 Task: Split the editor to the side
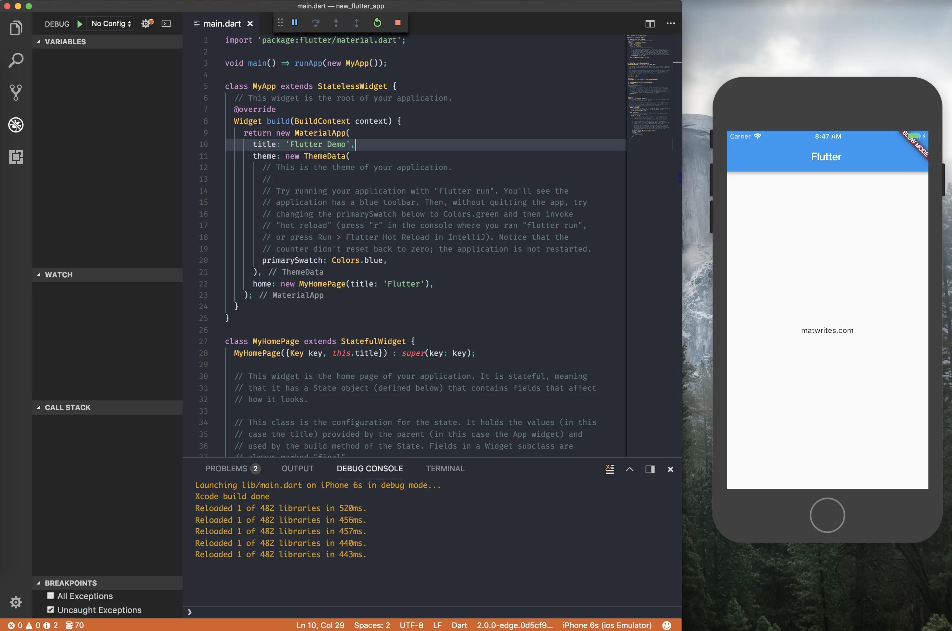[650, 24]
